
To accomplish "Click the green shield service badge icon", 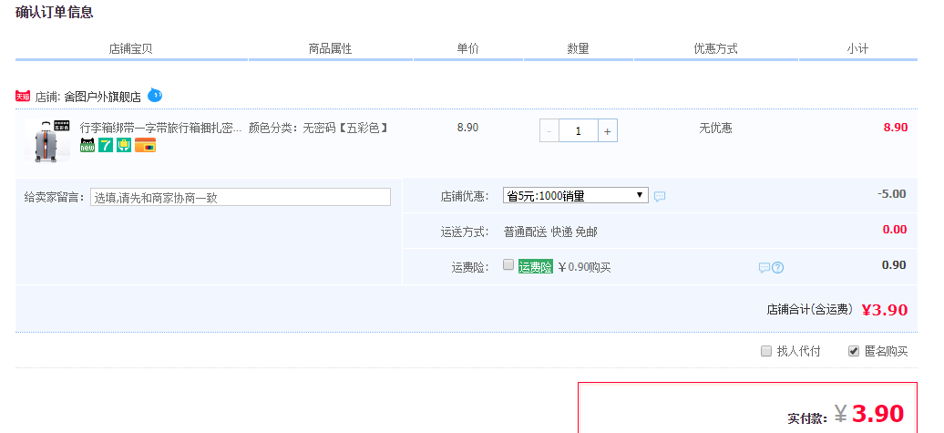I will 124,145.
